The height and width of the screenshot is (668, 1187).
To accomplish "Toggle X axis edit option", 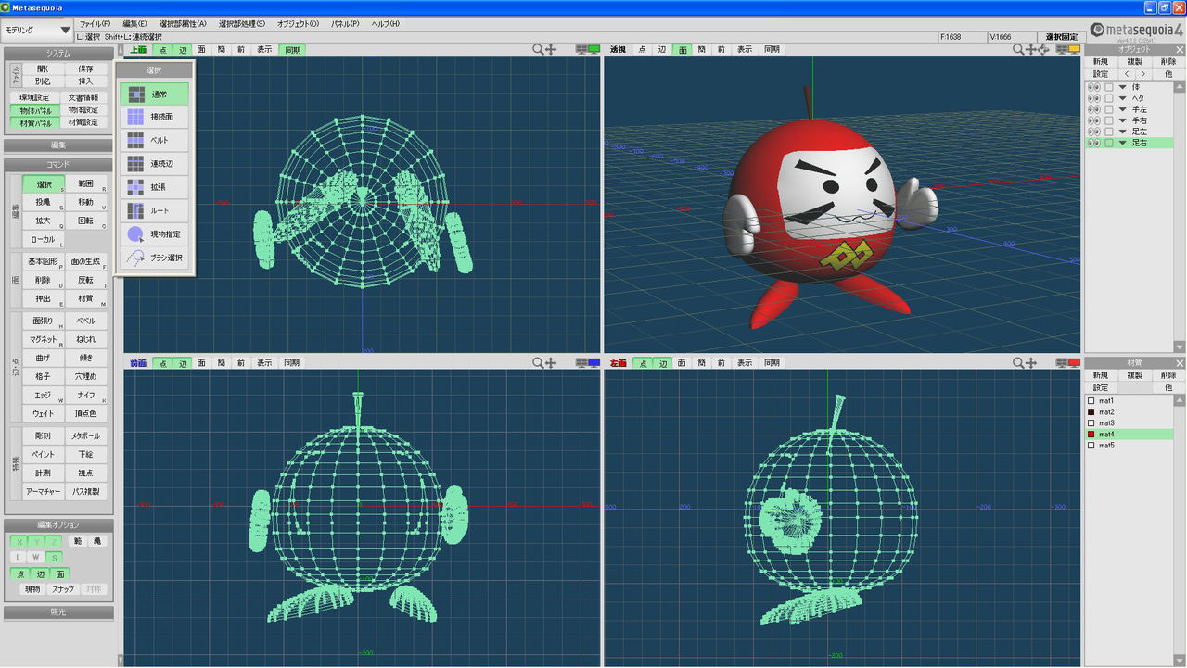I will [x=19, y=541].
